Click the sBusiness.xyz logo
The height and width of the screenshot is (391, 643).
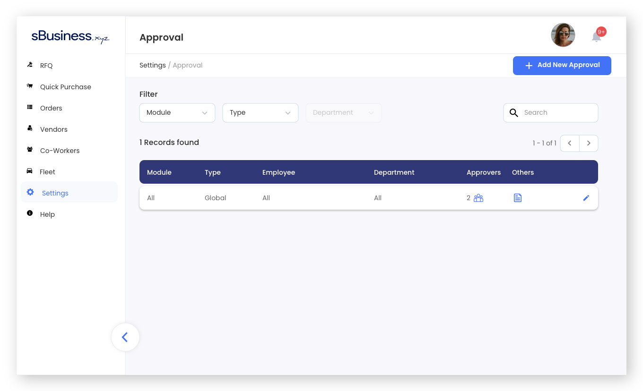click(x=70, y=37)
